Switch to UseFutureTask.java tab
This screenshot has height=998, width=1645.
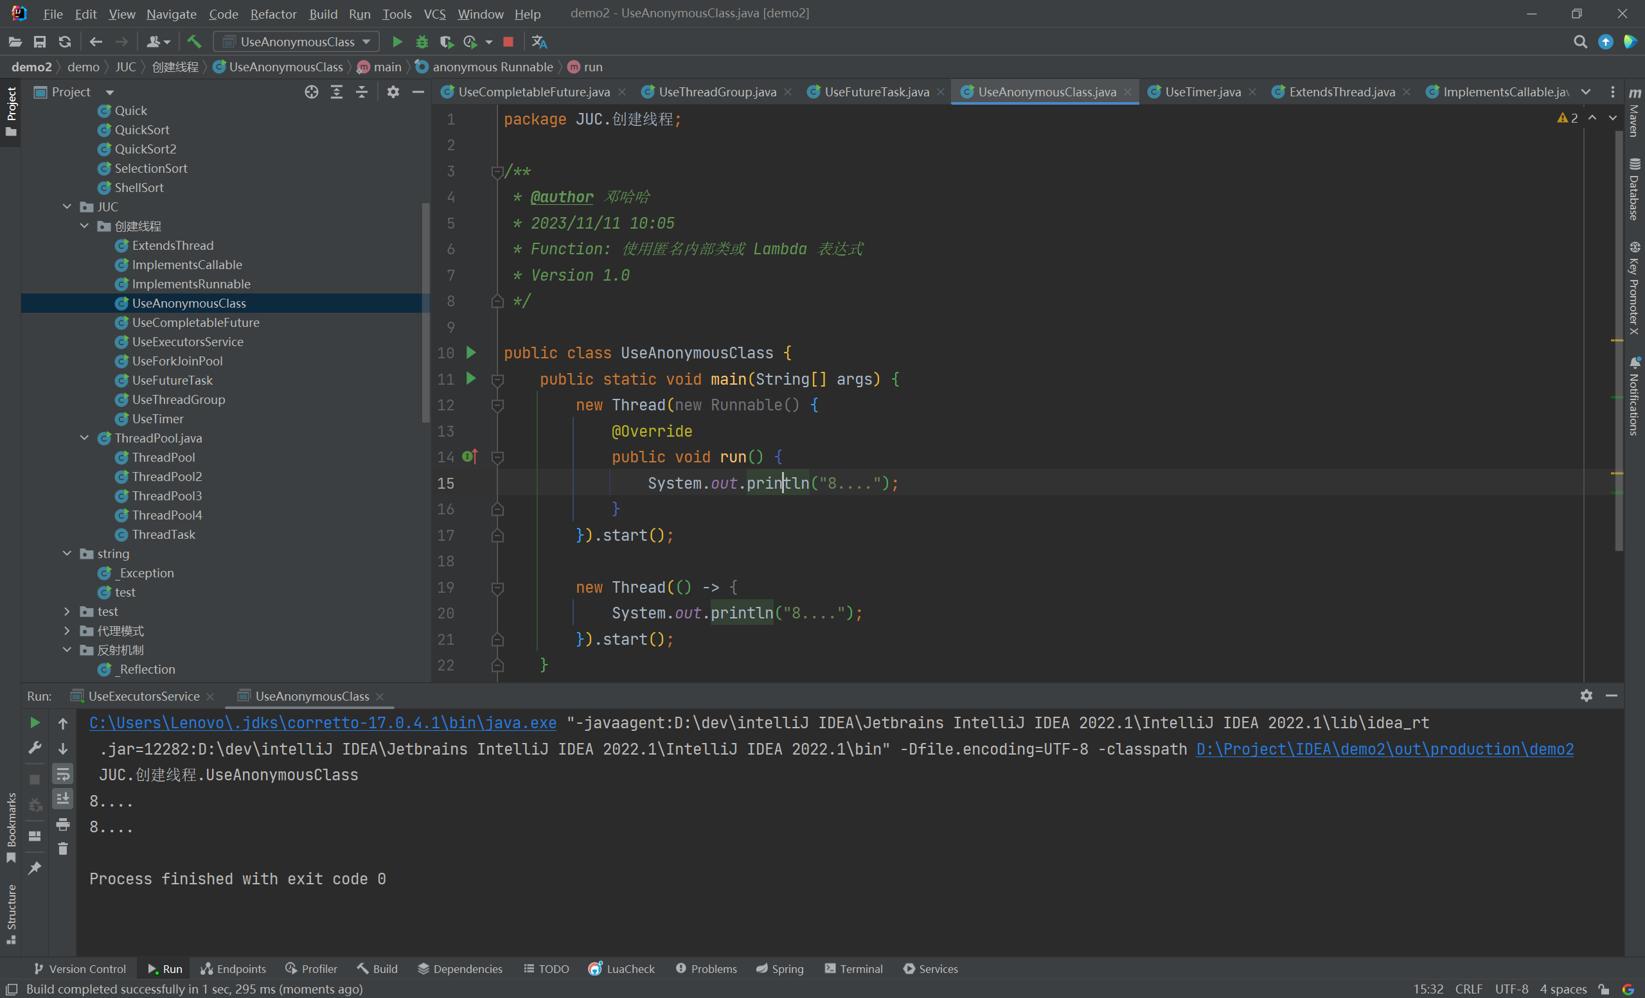(876, 92)
